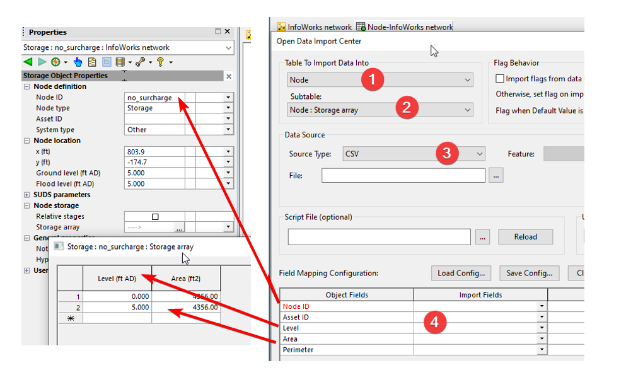Viewport: 626px width, 392px height.
Task: Click the forward navigation arrow in Properties toolbar
Action: 42,62
